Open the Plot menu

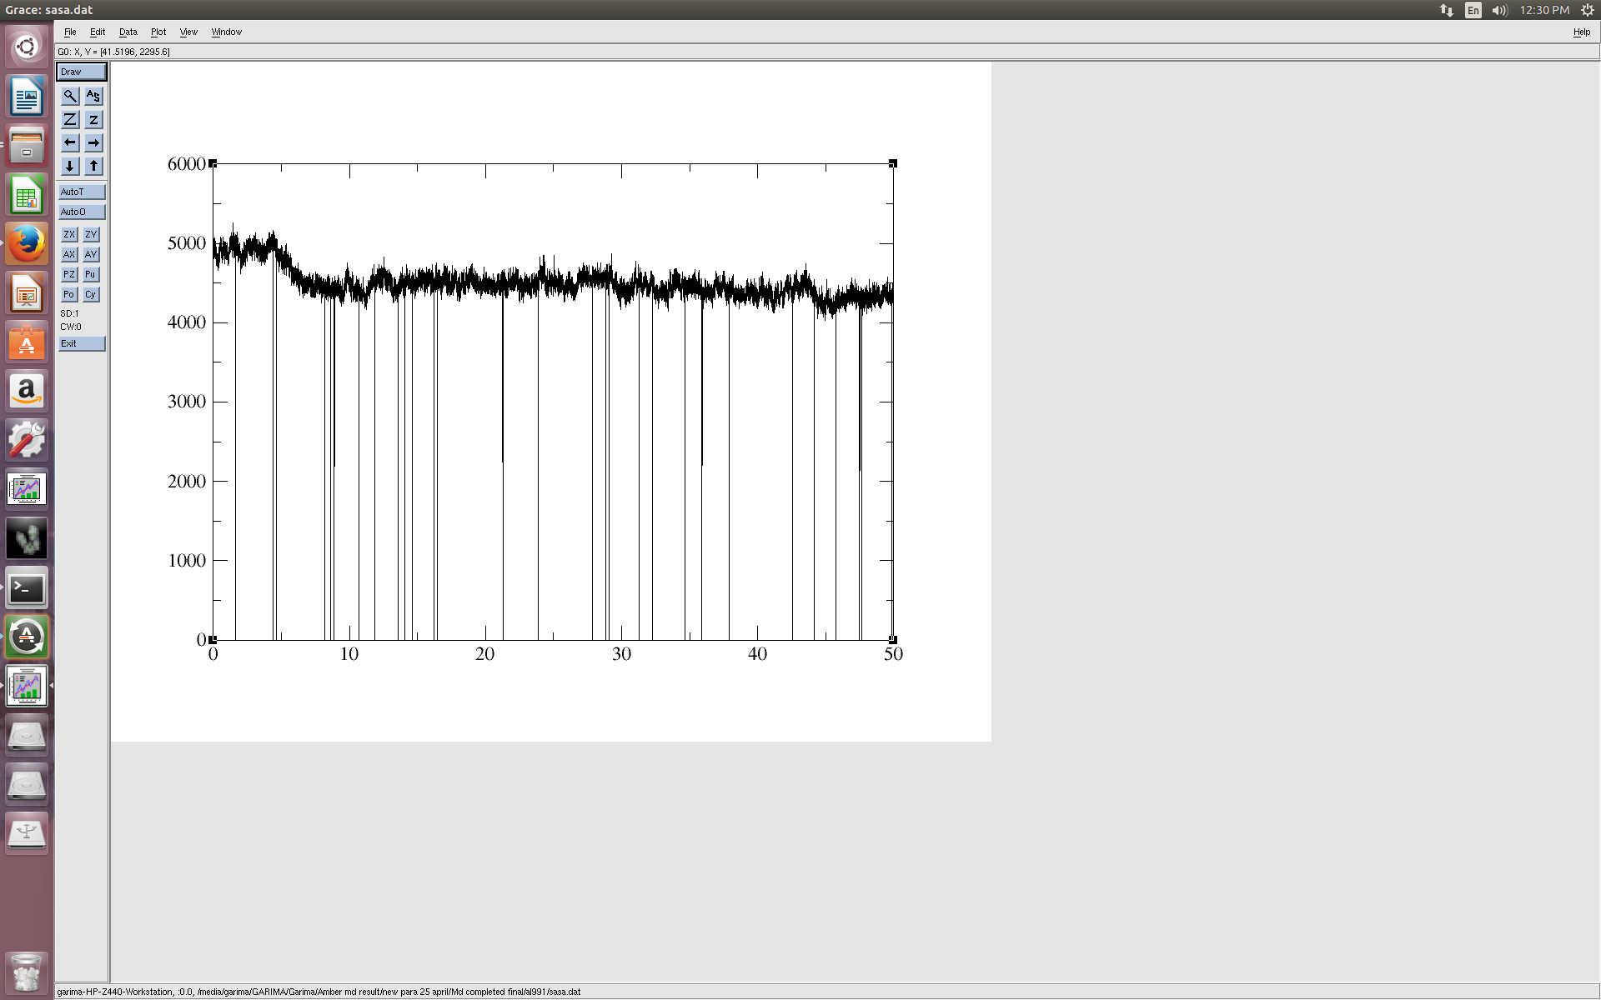[x=158, y=32]
